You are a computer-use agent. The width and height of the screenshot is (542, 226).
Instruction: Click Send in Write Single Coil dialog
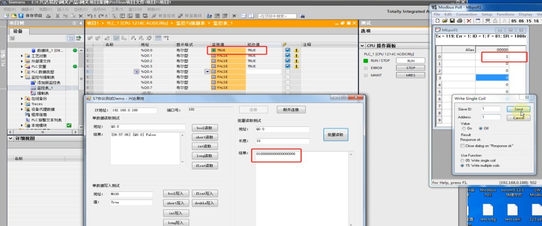point(518,109)
